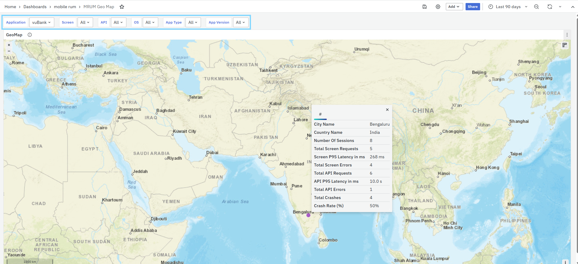Toggle the map legend icon

pyautogui.click(x=565, y=45)
